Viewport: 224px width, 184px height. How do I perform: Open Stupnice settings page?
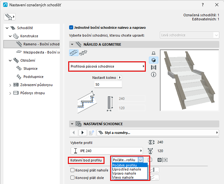[x=30, y=69]
